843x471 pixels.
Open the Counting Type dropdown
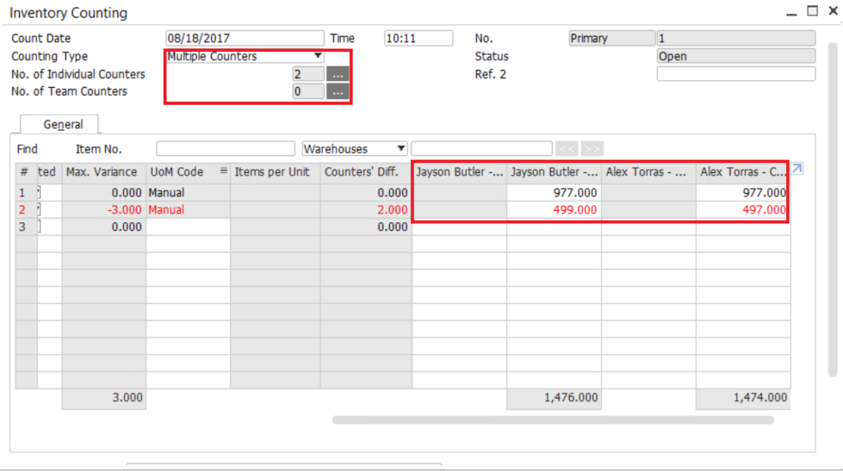coord(318,56)
